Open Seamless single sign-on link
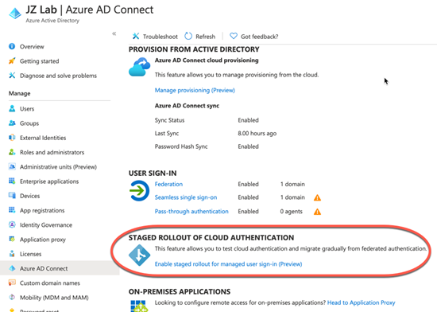The image size is (437, 312). [x=186, y=197]
